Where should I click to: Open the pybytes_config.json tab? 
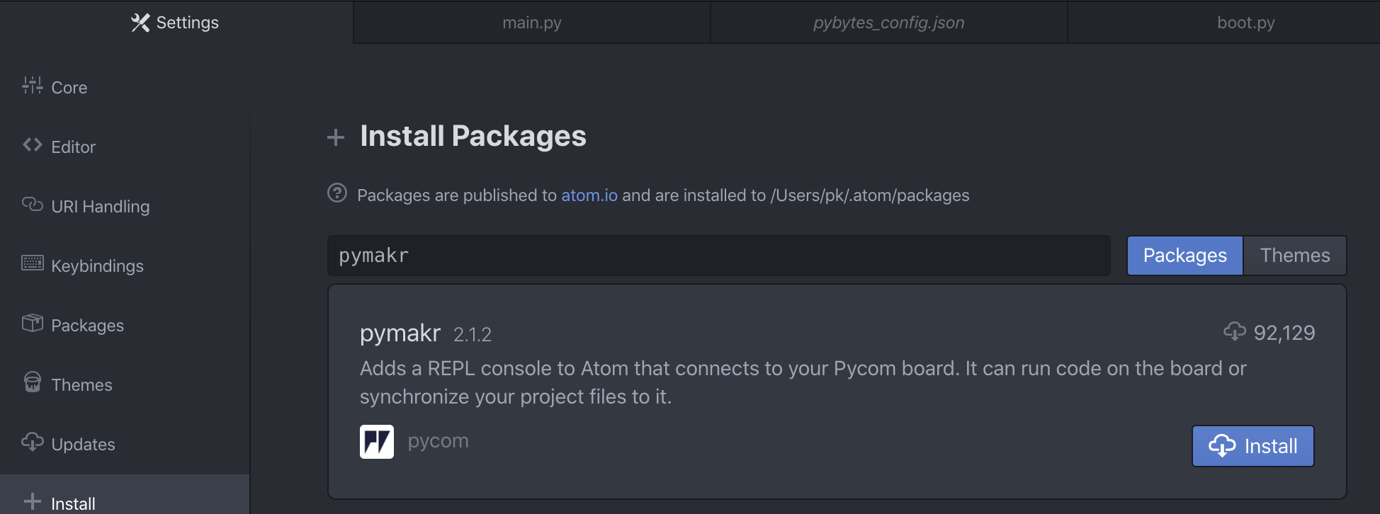pos(888,23)
